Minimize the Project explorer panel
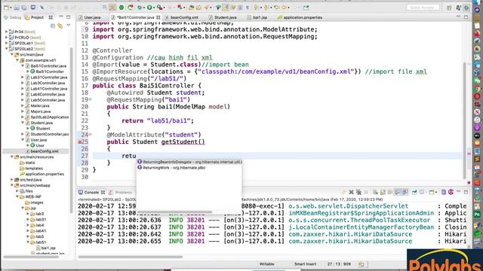This screenshot has width=483, height=271. click(x=61, y=17)
